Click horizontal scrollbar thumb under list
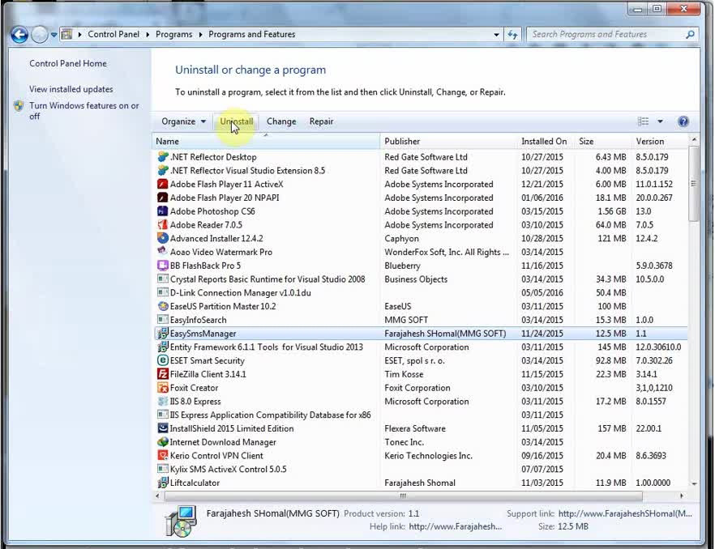Viewport: 715px width, 549px height. point(403,496)
